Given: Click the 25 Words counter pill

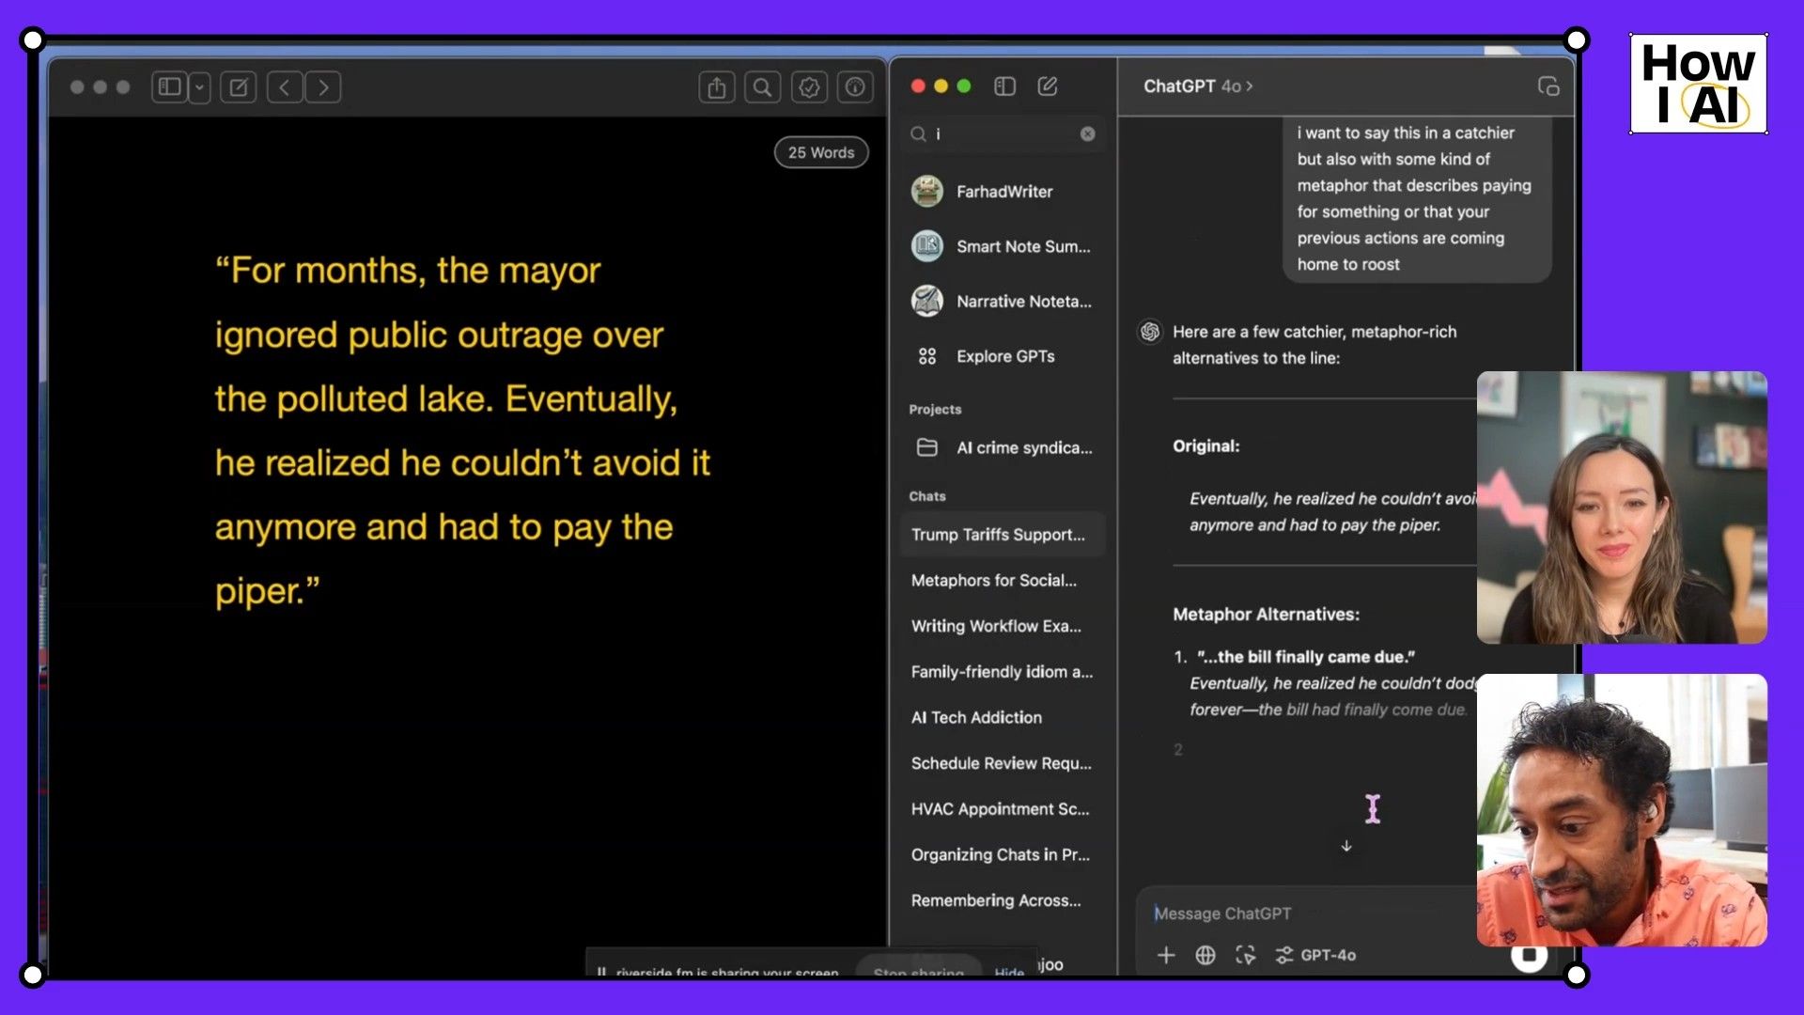Looking at the screenshot, I should pos(821,152).
